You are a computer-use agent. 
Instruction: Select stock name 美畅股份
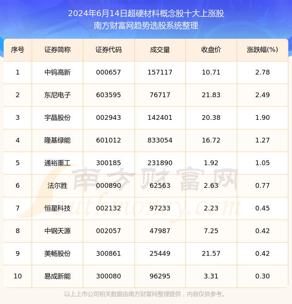(x=57, y=254)
